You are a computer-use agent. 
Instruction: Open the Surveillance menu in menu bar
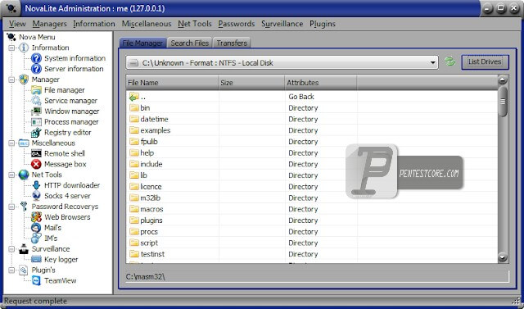click(x=282, y=24)
